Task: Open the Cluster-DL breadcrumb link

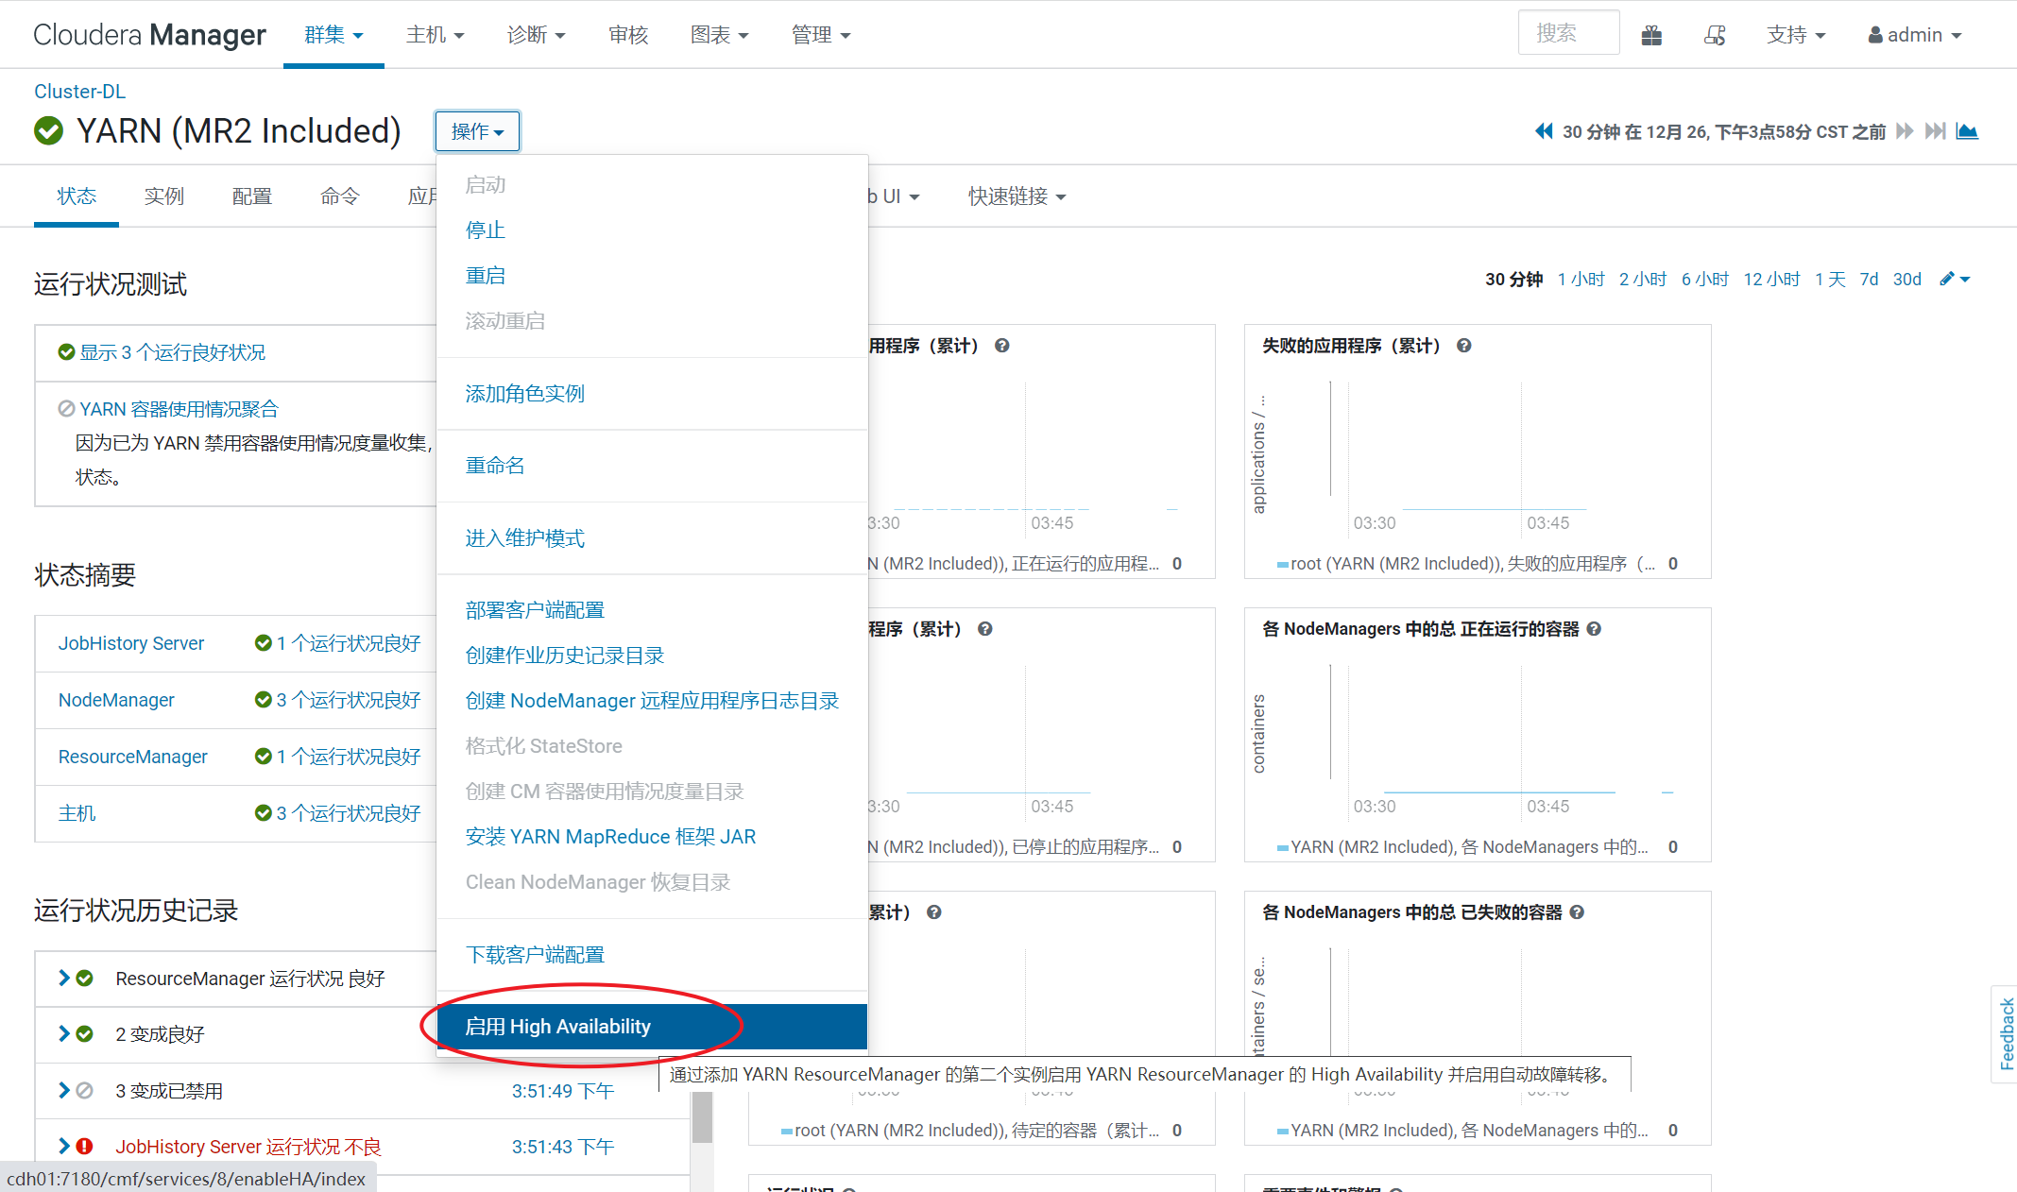Action: (79, 92)
